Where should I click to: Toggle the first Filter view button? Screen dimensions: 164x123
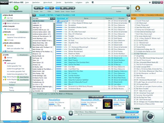(47, 8)
